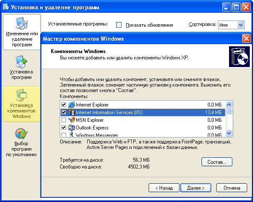
Task: Click the Internet Explorer component icon
Action: pos(71,105)
